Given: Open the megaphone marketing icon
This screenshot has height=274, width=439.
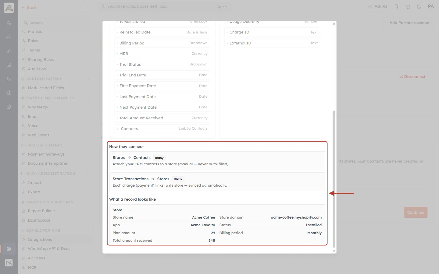Looking at the screenshot, I should click(x=9, y=51).
